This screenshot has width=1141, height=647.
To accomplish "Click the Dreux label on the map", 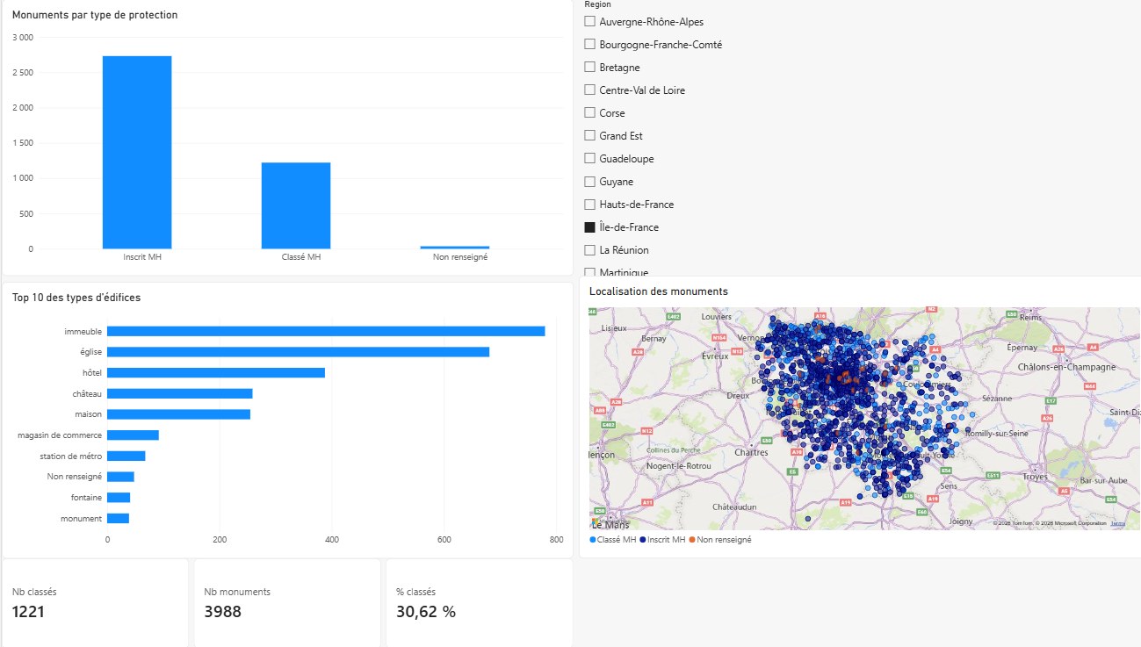I will [x=738, y=396].
